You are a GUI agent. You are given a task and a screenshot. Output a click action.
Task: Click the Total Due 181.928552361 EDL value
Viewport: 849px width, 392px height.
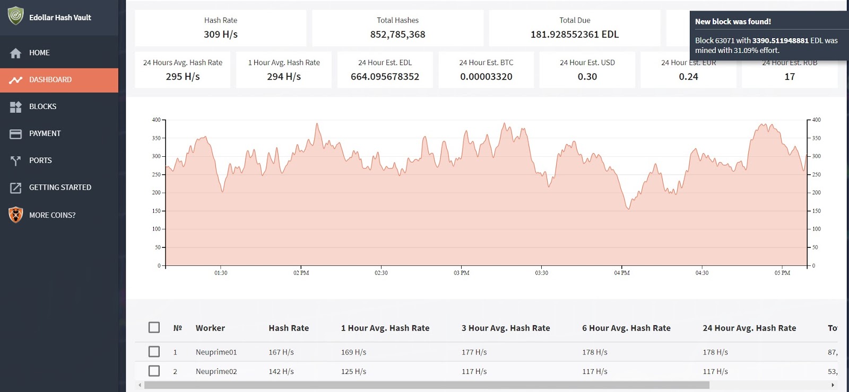pos(575,34)
